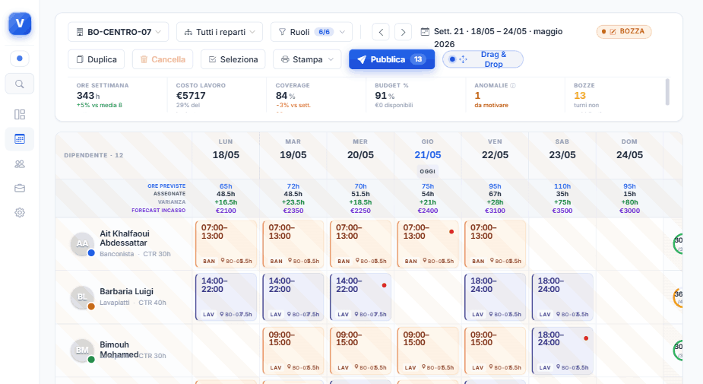This screenshot has height=384, width=703.
Task: Open Bimouh's Tuesday 09:00–15:00 shift
Action: coord(293,351)
